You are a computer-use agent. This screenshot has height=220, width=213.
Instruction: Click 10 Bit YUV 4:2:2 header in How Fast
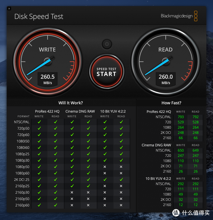click(x=158, y=179)
